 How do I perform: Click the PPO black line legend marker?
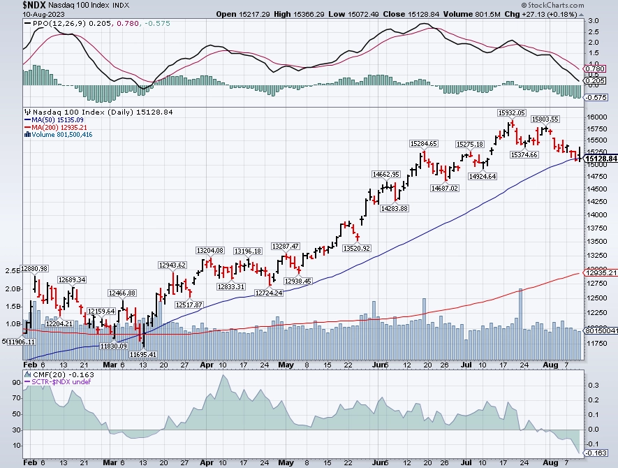point(28,24)
